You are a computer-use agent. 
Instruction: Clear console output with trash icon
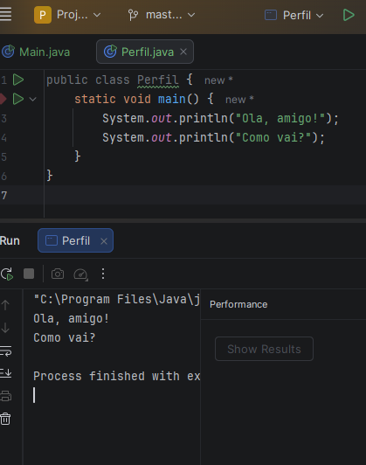pyautogui.click(x=5, y=419)
